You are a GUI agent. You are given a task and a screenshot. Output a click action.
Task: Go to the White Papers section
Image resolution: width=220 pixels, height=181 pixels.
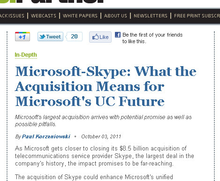coord(80,16)
